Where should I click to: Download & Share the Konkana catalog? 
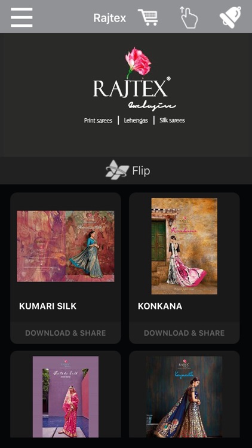point(185,333)
